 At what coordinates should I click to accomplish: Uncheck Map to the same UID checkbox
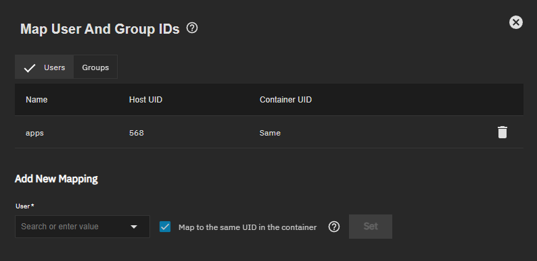click(165, 227)
